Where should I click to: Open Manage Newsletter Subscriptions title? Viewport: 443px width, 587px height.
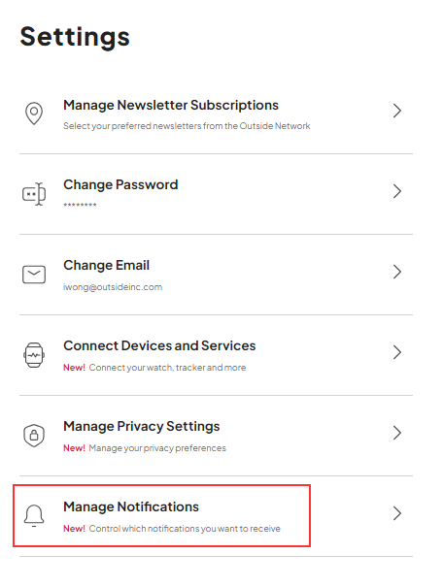click(171, 105)
